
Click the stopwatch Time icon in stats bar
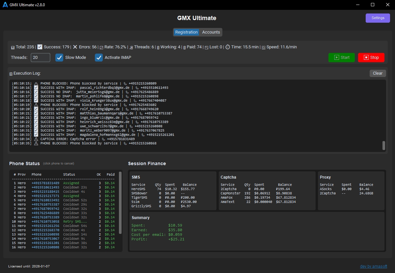click(x=227, y=47)
